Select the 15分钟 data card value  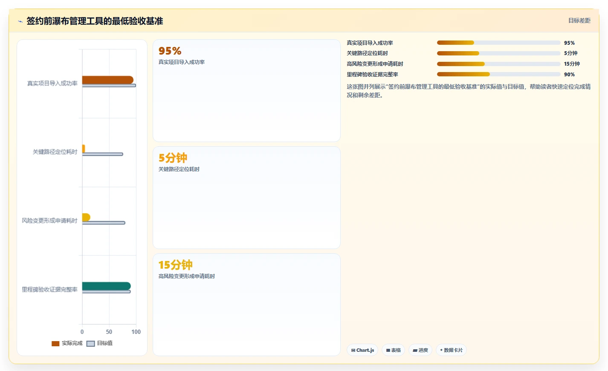coord(176,265)
